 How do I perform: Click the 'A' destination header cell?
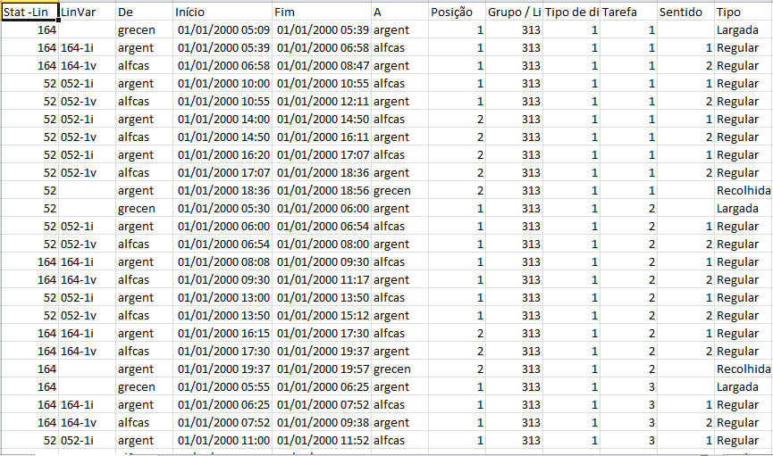[x=399, y=12]
